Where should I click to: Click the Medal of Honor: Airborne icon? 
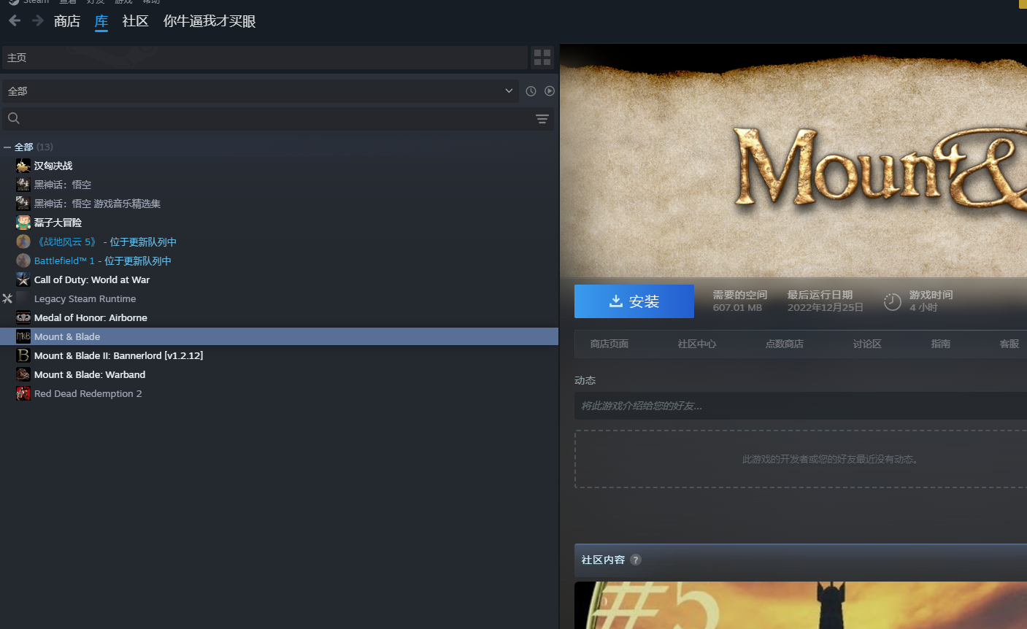coord(23,317)
